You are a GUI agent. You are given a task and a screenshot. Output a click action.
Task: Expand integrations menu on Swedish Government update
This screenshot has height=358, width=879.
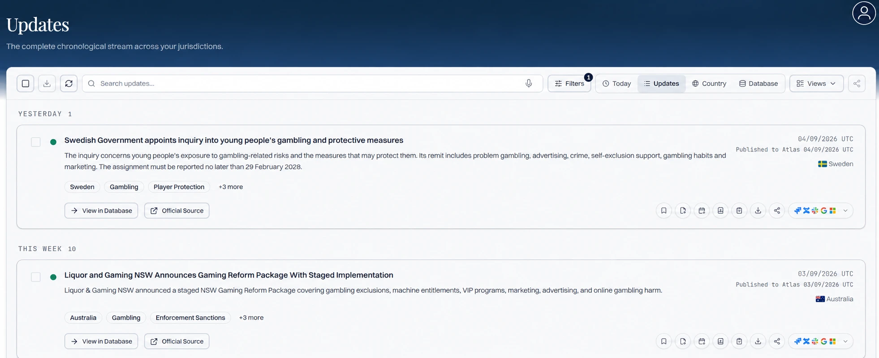[845, 211]
